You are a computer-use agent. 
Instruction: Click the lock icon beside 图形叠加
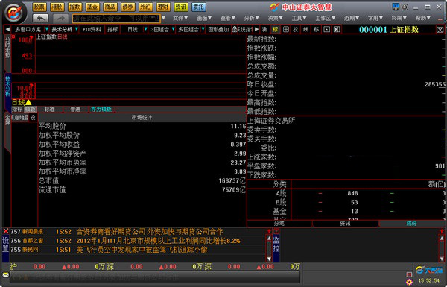point(235,29)
